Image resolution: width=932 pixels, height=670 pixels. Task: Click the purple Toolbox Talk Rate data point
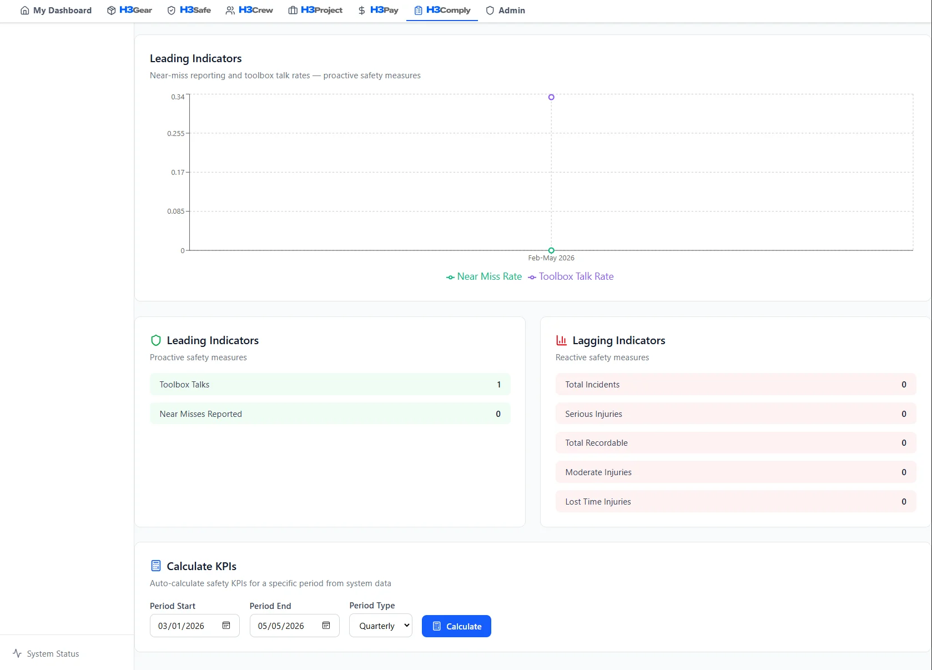click(x=551, y=97)
